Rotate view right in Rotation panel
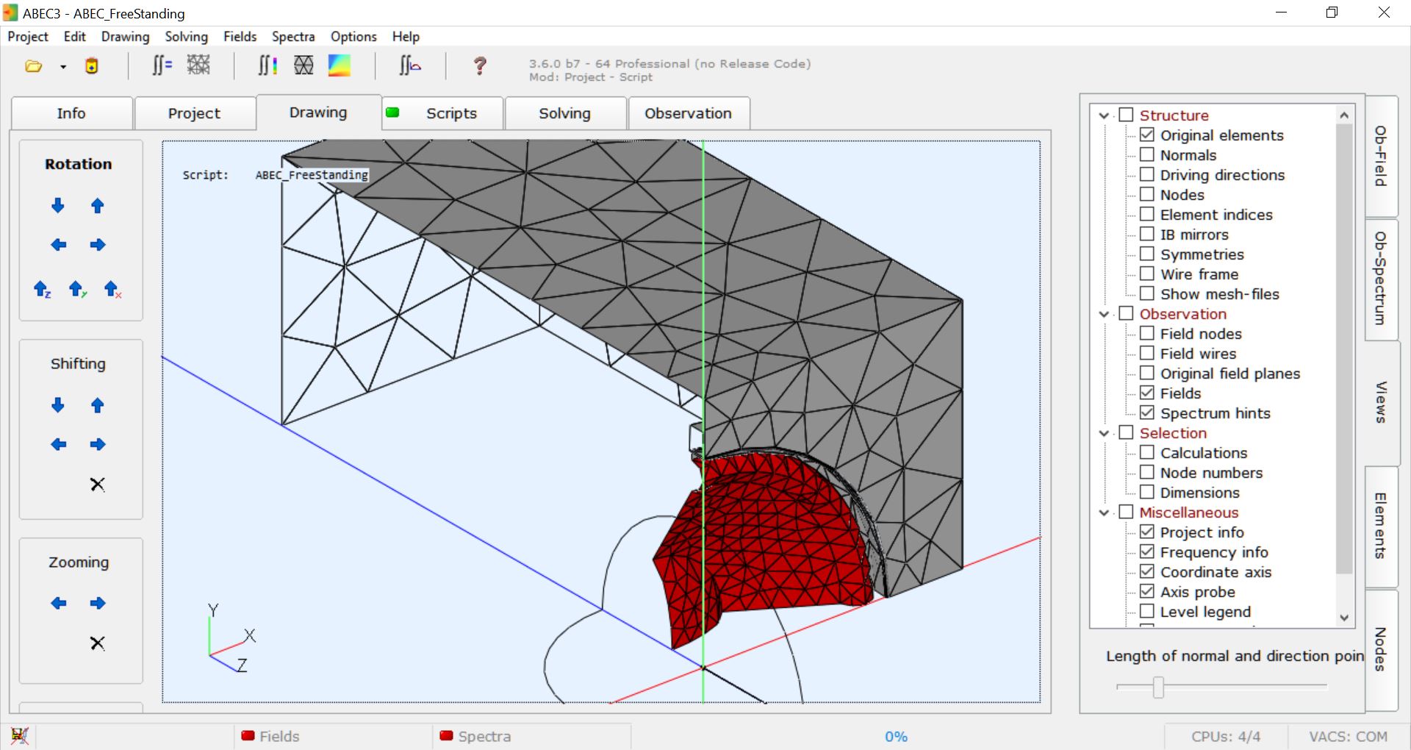Image resolution: width=1411 pixels, height=750 pixels. (98, 245)
